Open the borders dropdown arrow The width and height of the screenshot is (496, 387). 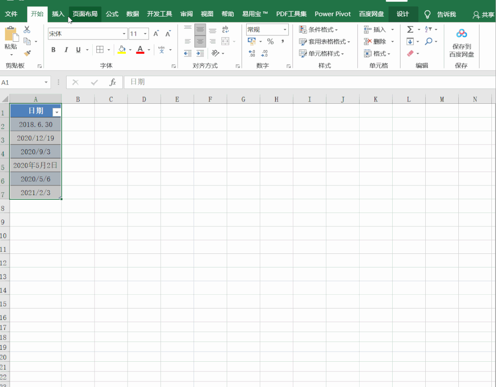108,50
